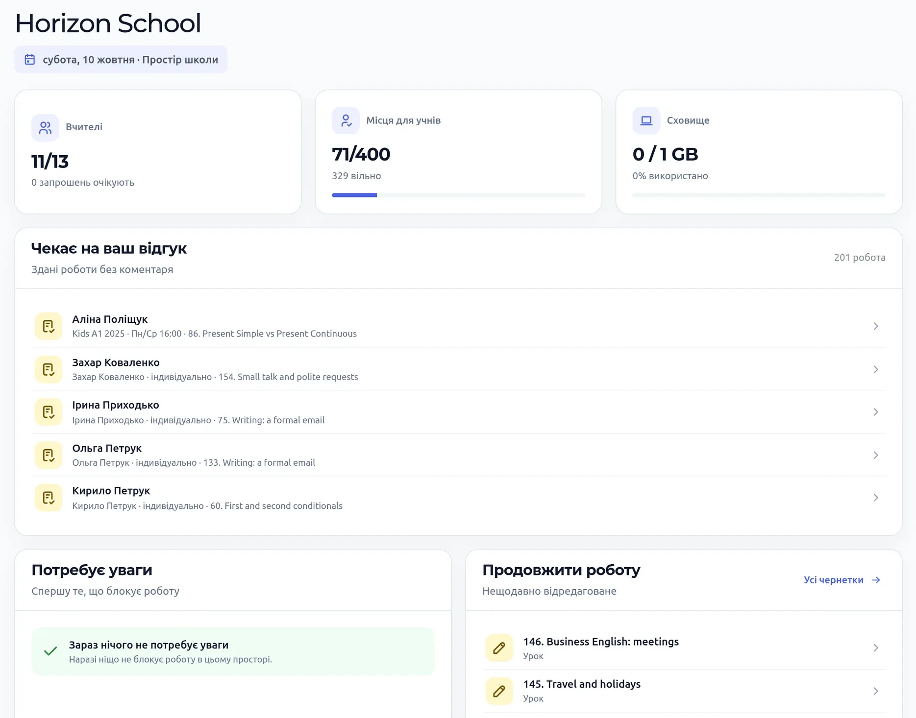Click the pencil icon for Travel and holidays
Viewport: 916px width, 718px height.
[x=499, y=691]
